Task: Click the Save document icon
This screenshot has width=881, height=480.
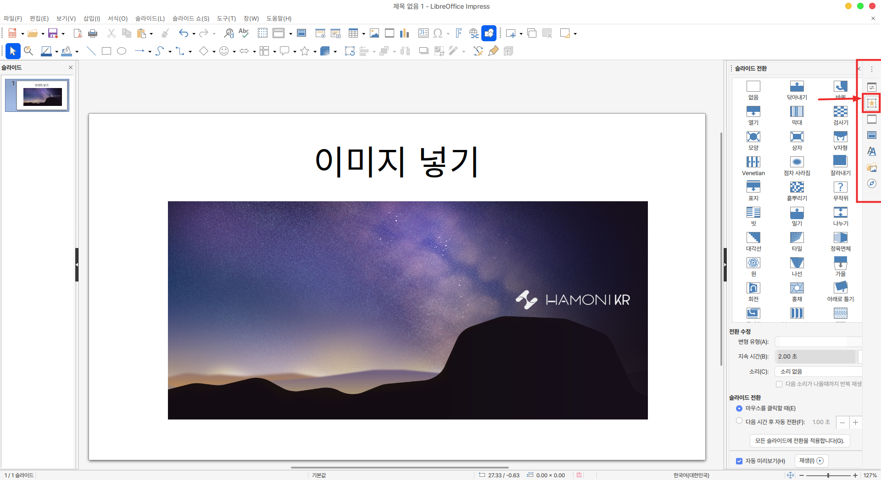Action: [x=53, y=33]
